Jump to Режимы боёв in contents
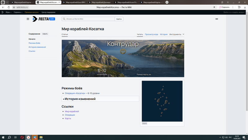Image resolution: width=248 pixels, height=140 pixels. pyautogui.click(x=34, y=43)
